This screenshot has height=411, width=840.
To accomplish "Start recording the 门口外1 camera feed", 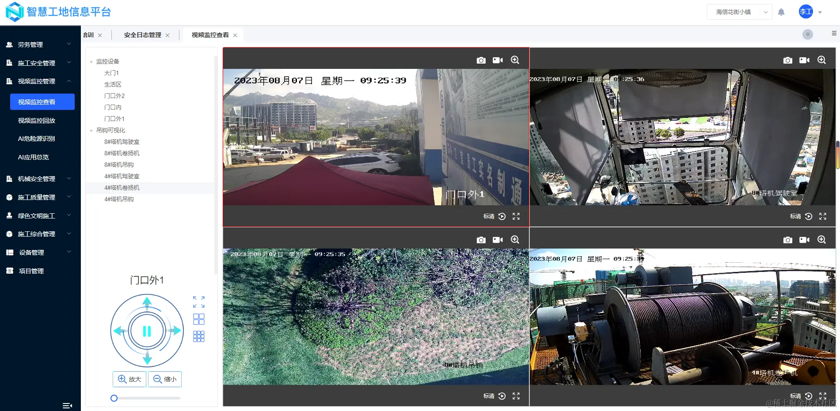I will tap(498, 60).
